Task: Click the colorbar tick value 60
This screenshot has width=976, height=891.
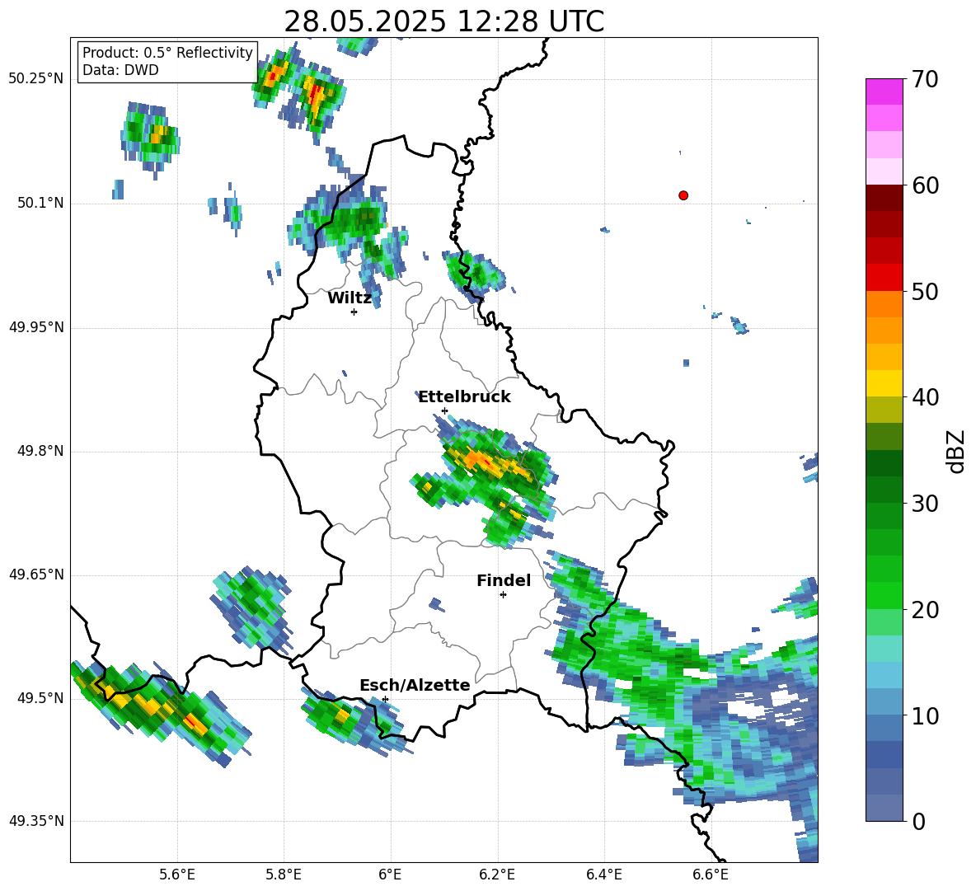Action: coord(925,185)
